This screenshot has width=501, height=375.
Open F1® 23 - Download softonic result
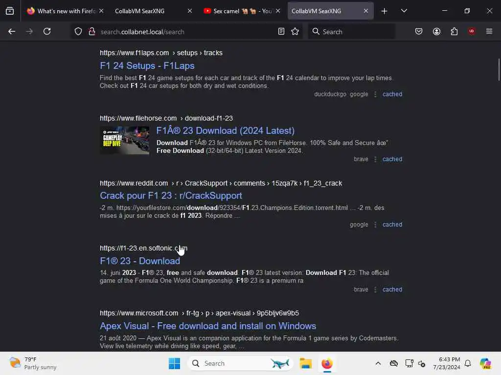(140, 261)
